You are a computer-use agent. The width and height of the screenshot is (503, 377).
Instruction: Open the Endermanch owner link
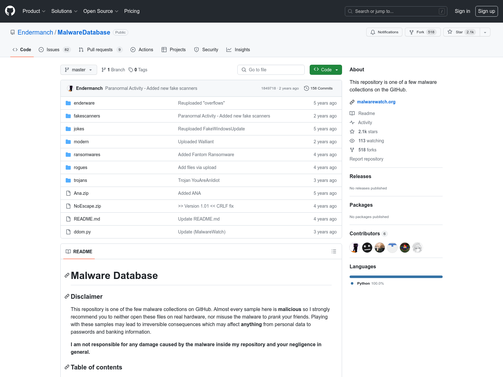coord(35,32)
